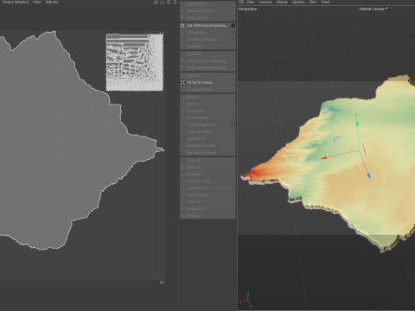Select the UV Weld and Relax command
Viewport: 415px width, 311px height.
[x=207, y=40]
